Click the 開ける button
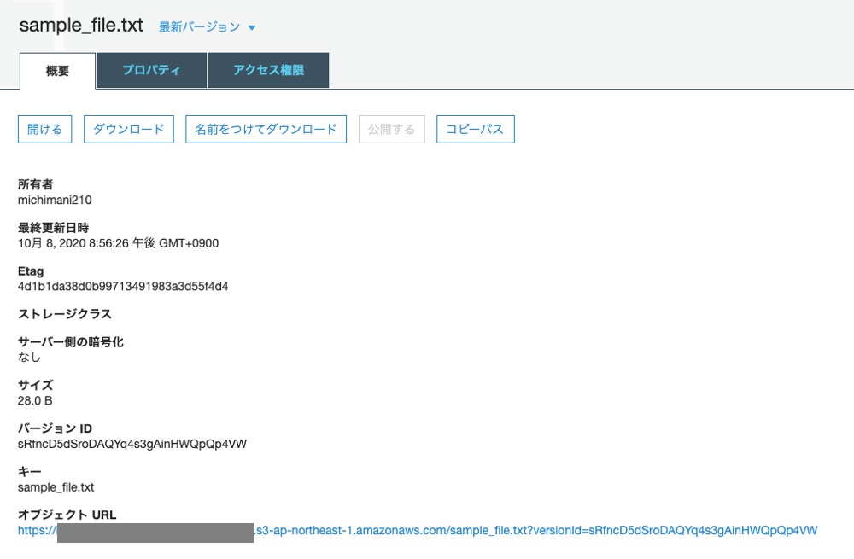854x559 pixels. (44, 129)
